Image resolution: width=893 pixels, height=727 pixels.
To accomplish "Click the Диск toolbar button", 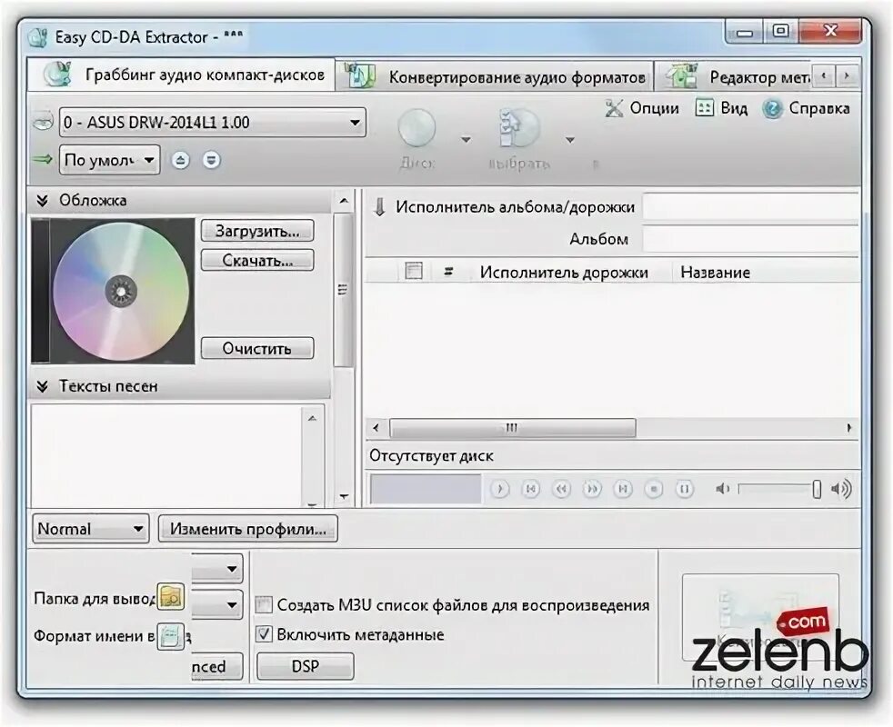I will point(417,139).
